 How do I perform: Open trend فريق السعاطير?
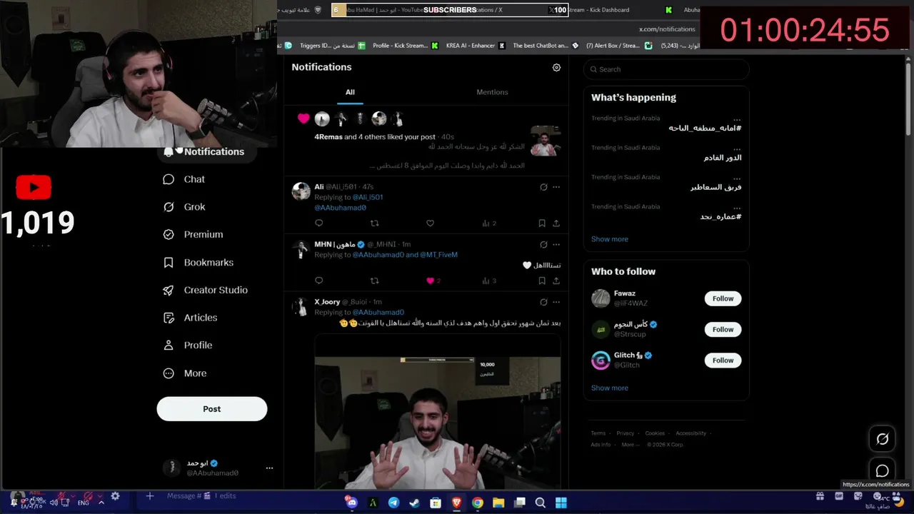[716, 187]
